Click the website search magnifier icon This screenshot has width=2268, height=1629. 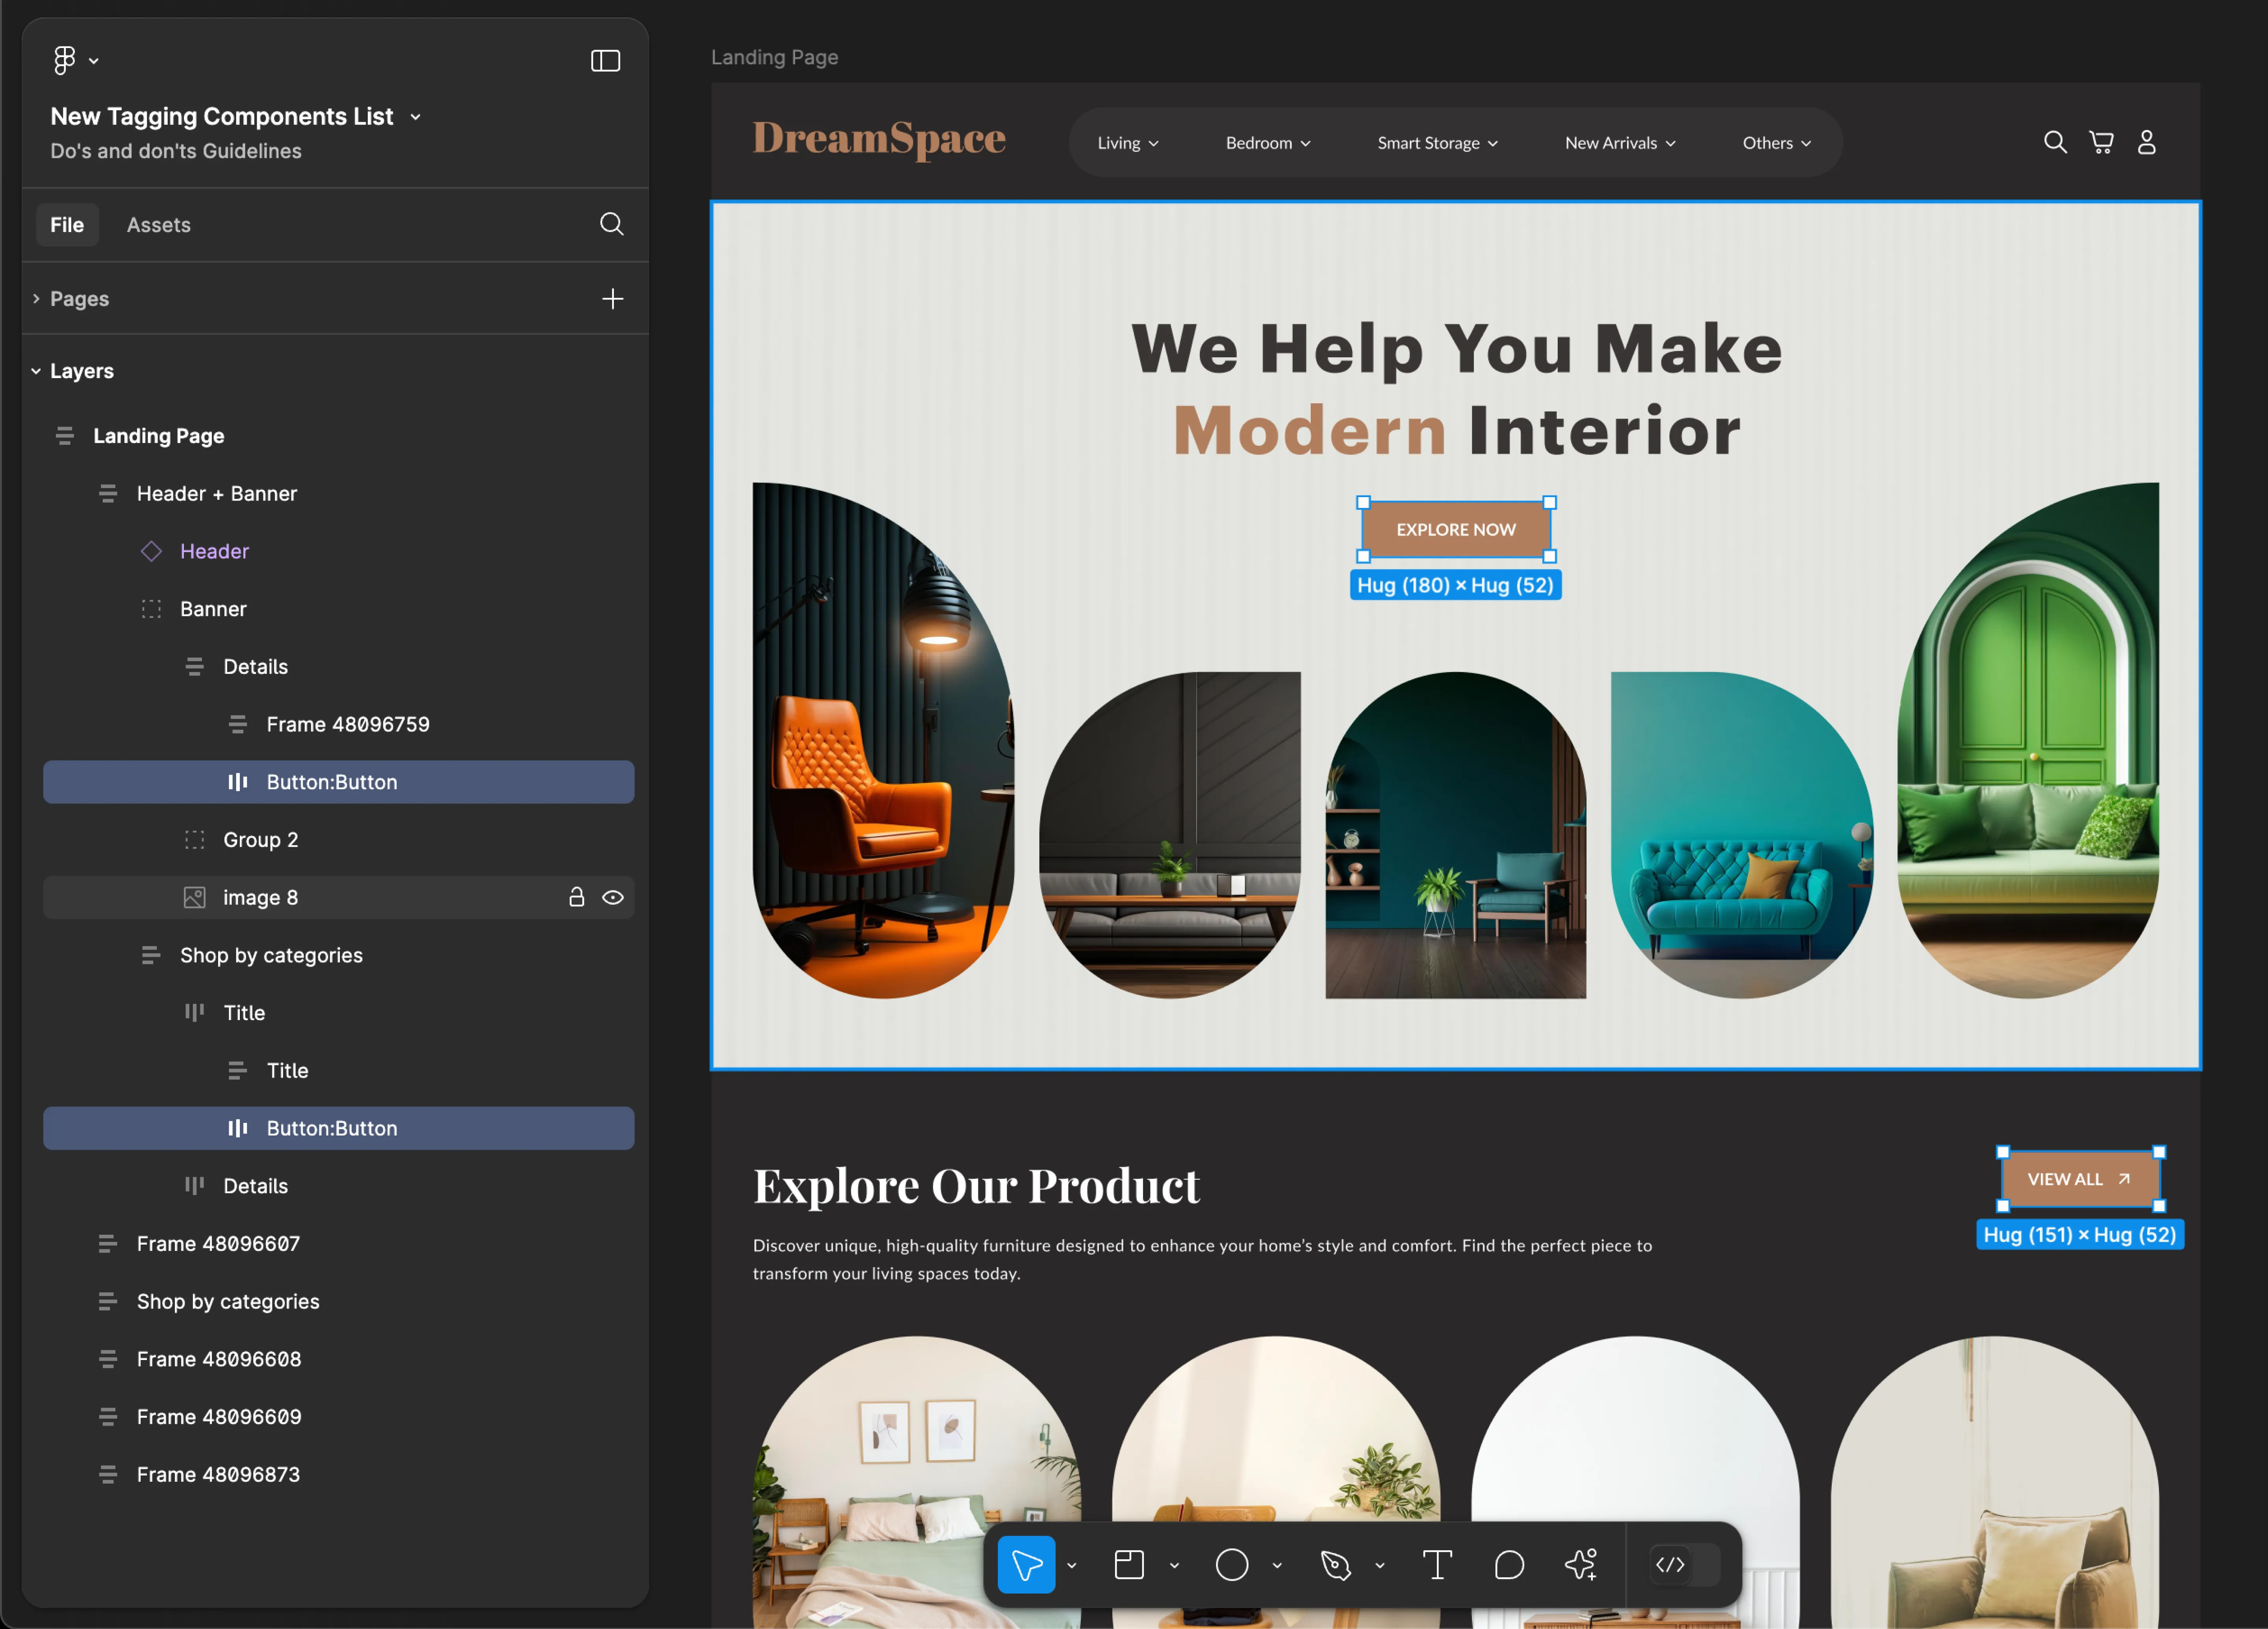click(x=2055, y=142)
